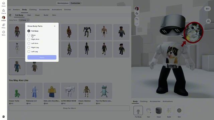Open the Clothing category tab
The image size is (214, 120).
33,10
